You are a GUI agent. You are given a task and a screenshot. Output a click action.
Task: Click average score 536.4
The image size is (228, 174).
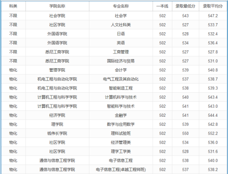[x=213, y=43]
